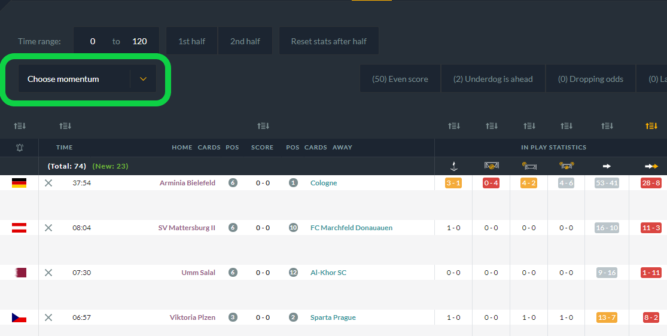Click the (New: 23) green label
Image resolution: width=667 pixels, height=336 pixels.
(x=110, y=166)
